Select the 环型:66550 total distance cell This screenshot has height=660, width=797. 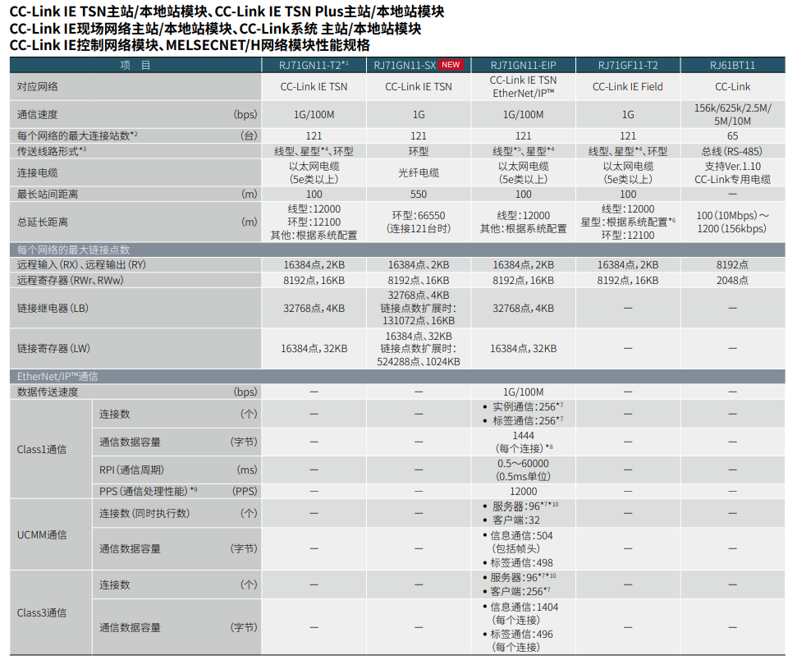419,222
